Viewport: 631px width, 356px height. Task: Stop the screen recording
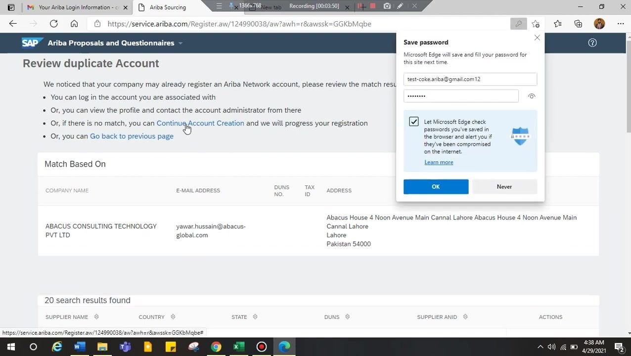(x=373, y=6)
